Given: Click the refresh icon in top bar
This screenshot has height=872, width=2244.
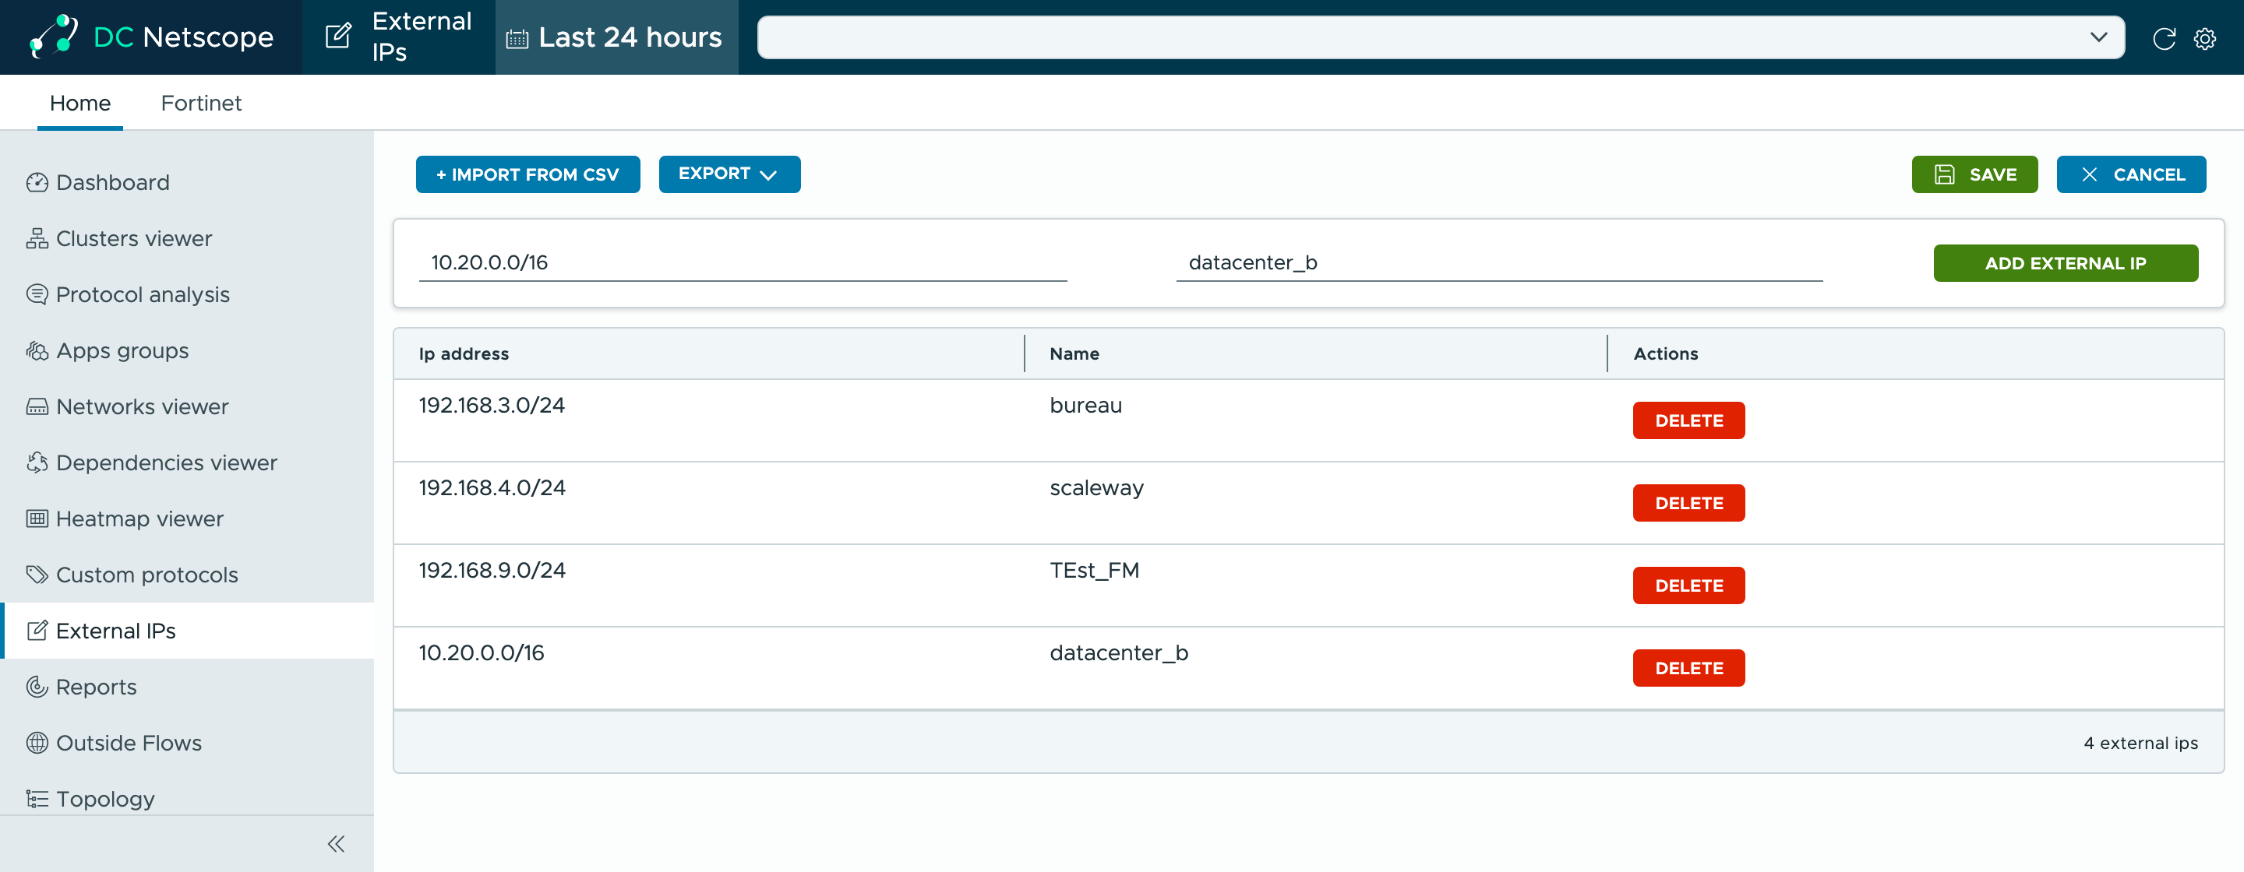Looking at the screenshot, I should [x=2164, y=38].
